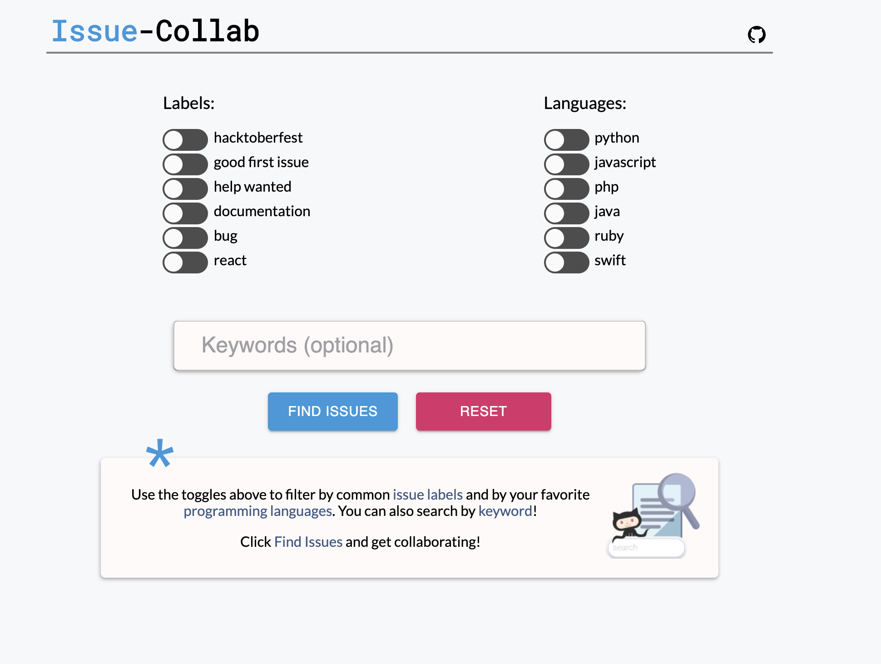Click the Keywords optional input field

(x=409, y=345)
